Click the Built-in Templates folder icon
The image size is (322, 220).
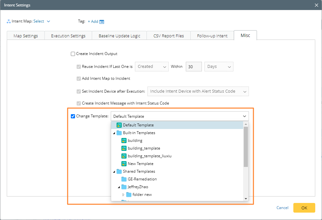pyautogui.click(x=119, y=133)
